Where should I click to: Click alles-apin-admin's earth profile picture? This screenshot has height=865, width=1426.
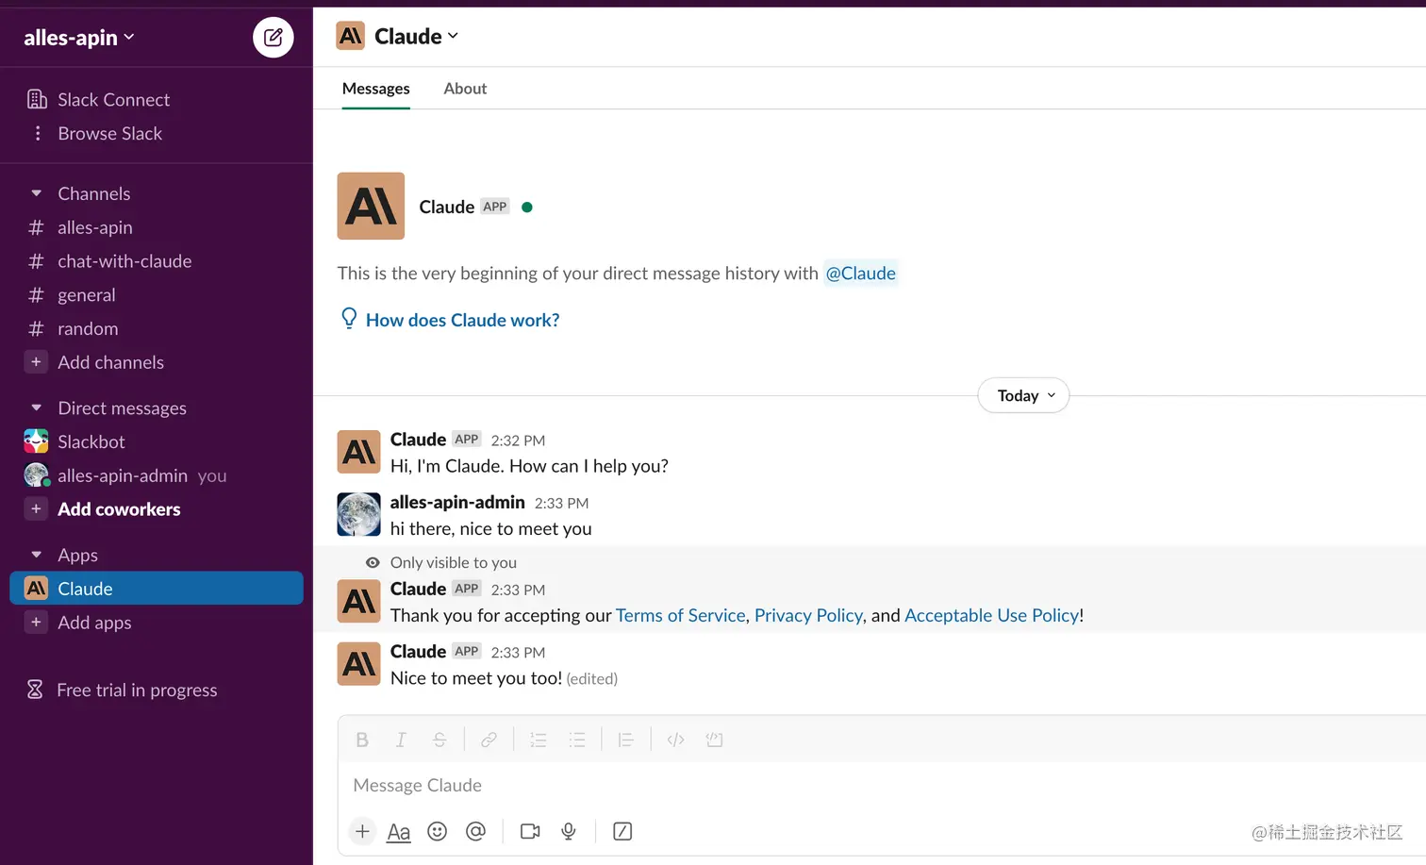(x=359, y=514)
